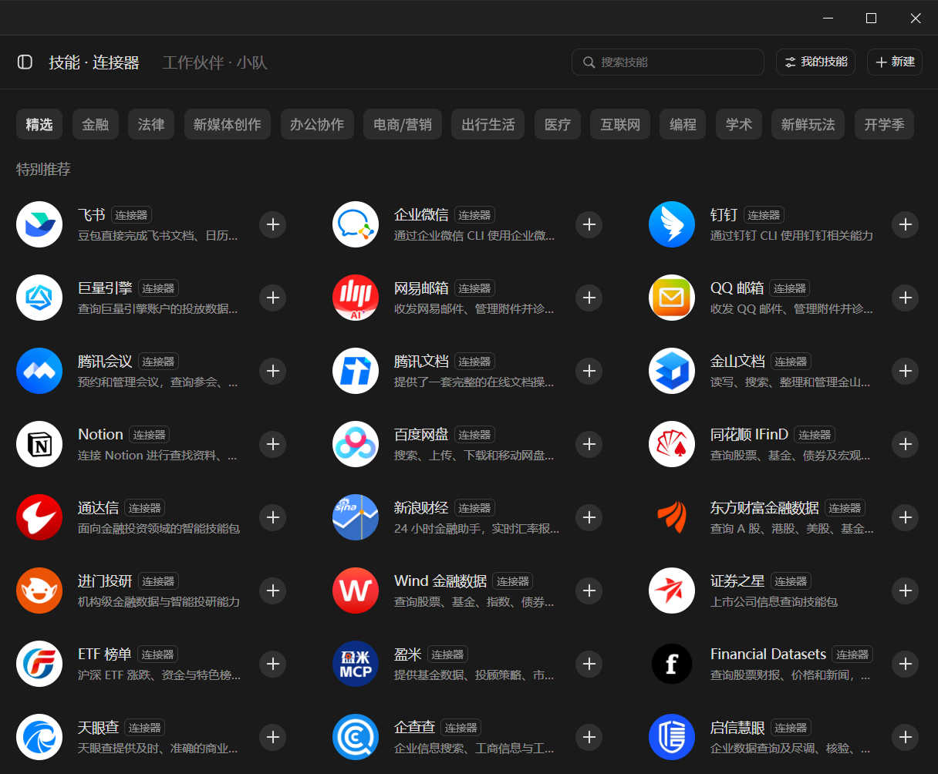Add the 飞书 connector with plus button
938x774 pixels.
click(273, 224)
